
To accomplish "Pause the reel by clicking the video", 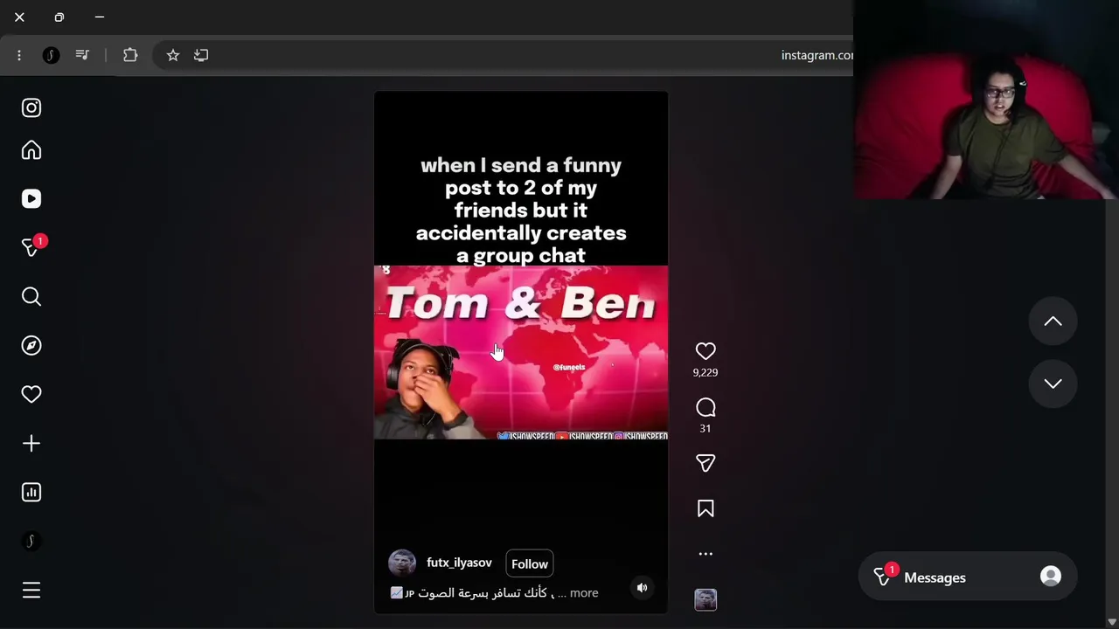I will 521,352.
